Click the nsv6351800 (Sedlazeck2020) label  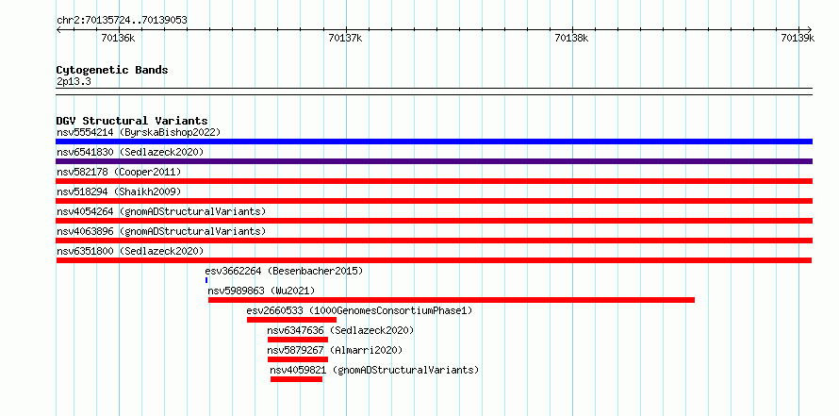click(130, 251)
